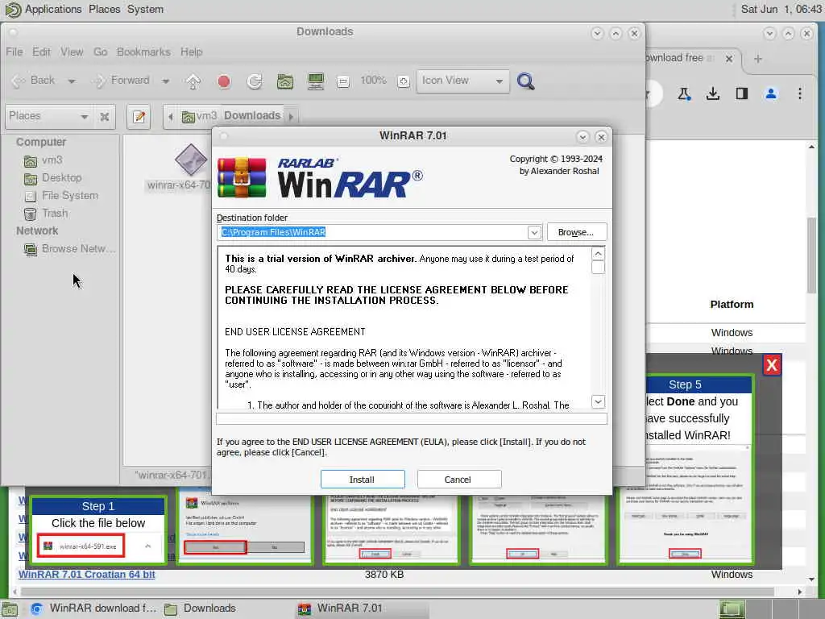This screenshot has width=825, height=619.
Task: Open the Bookmarks menu in file manager
Action: coord(143,52)
